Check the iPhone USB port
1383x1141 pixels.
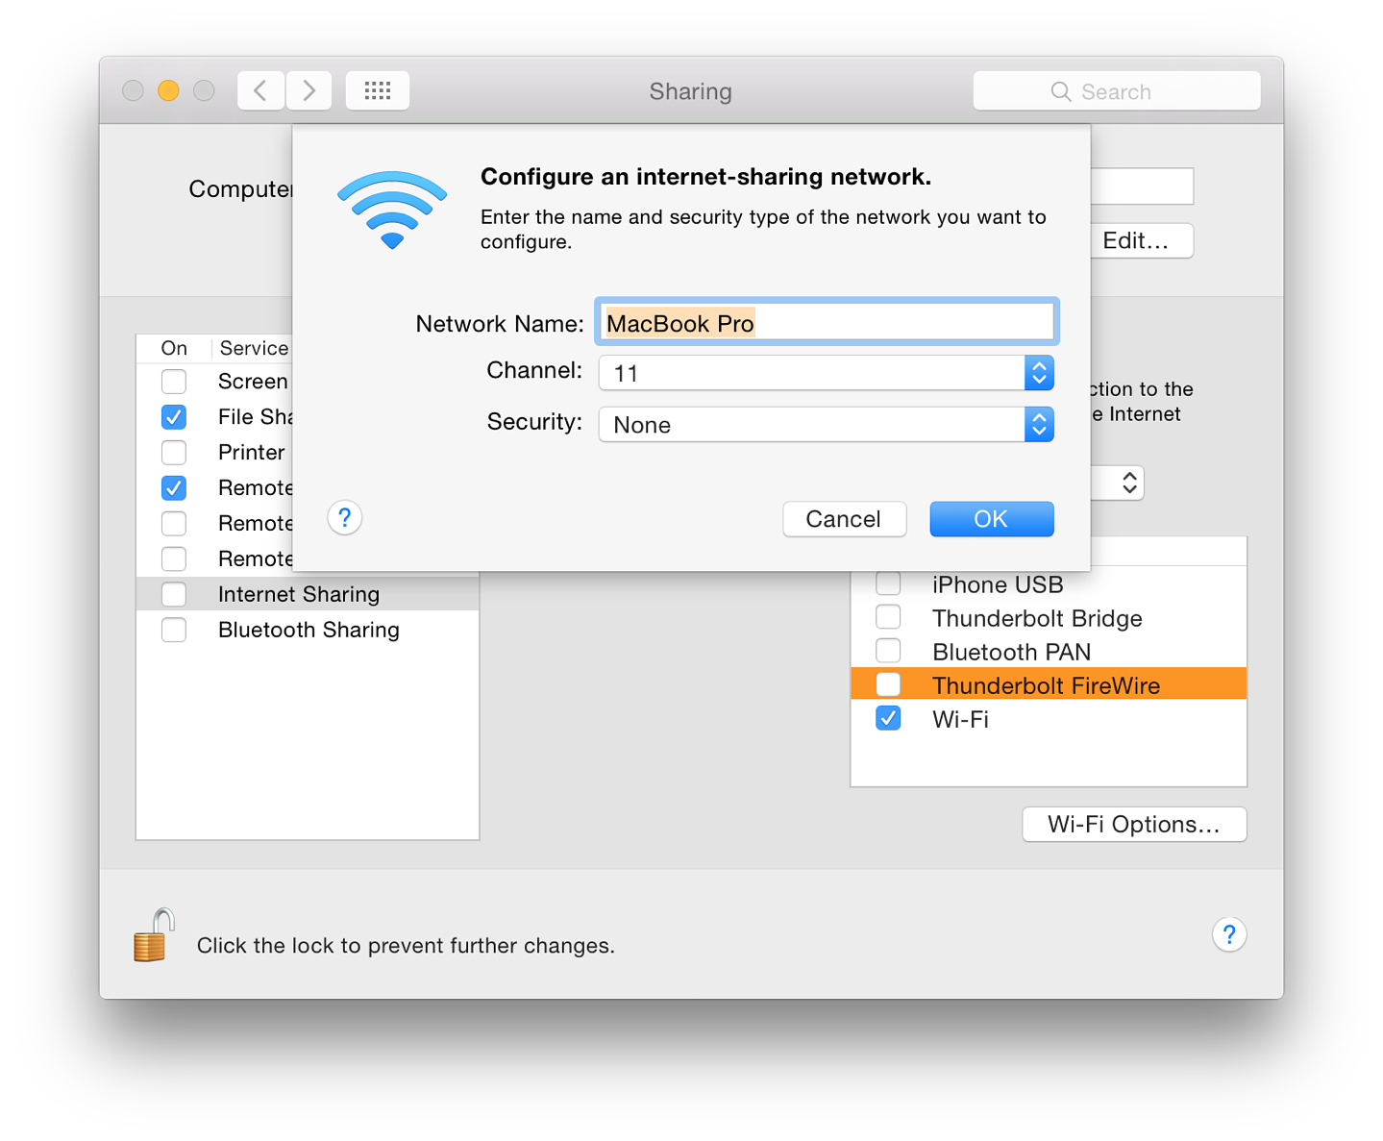coord(889,583)
